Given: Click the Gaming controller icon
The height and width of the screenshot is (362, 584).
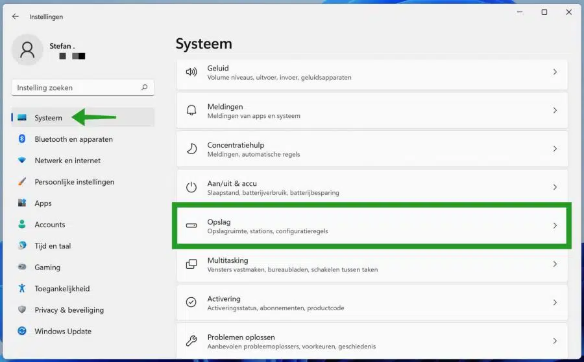Looking at the screenshot, I should [x=22, y=267].
